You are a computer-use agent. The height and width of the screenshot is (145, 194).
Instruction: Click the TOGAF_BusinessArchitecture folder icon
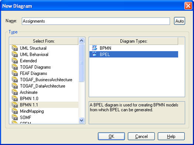click(x=15, y=80)
